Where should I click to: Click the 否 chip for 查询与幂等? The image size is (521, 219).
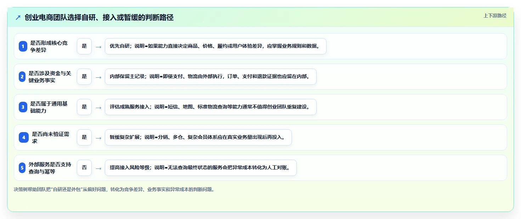84,168
